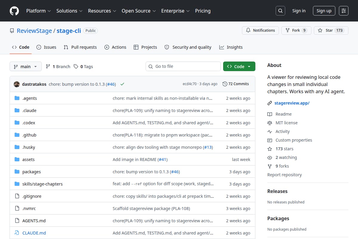Expand the Resources menu

point(102,11)
